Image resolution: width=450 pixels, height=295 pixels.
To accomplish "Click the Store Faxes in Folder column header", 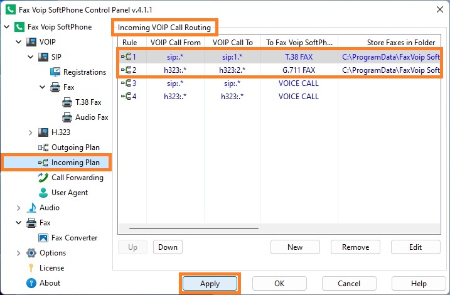I will tap(390, 43).
